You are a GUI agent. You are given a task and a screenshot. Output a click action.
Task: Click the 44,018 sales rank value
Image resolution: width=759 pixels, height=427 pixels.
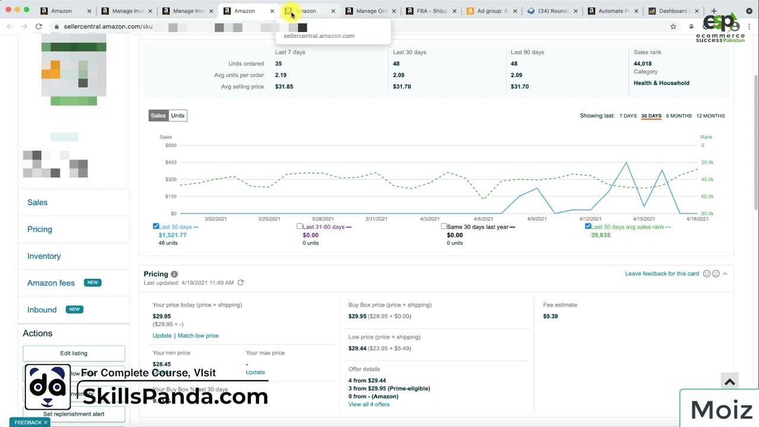coord(642,63)
